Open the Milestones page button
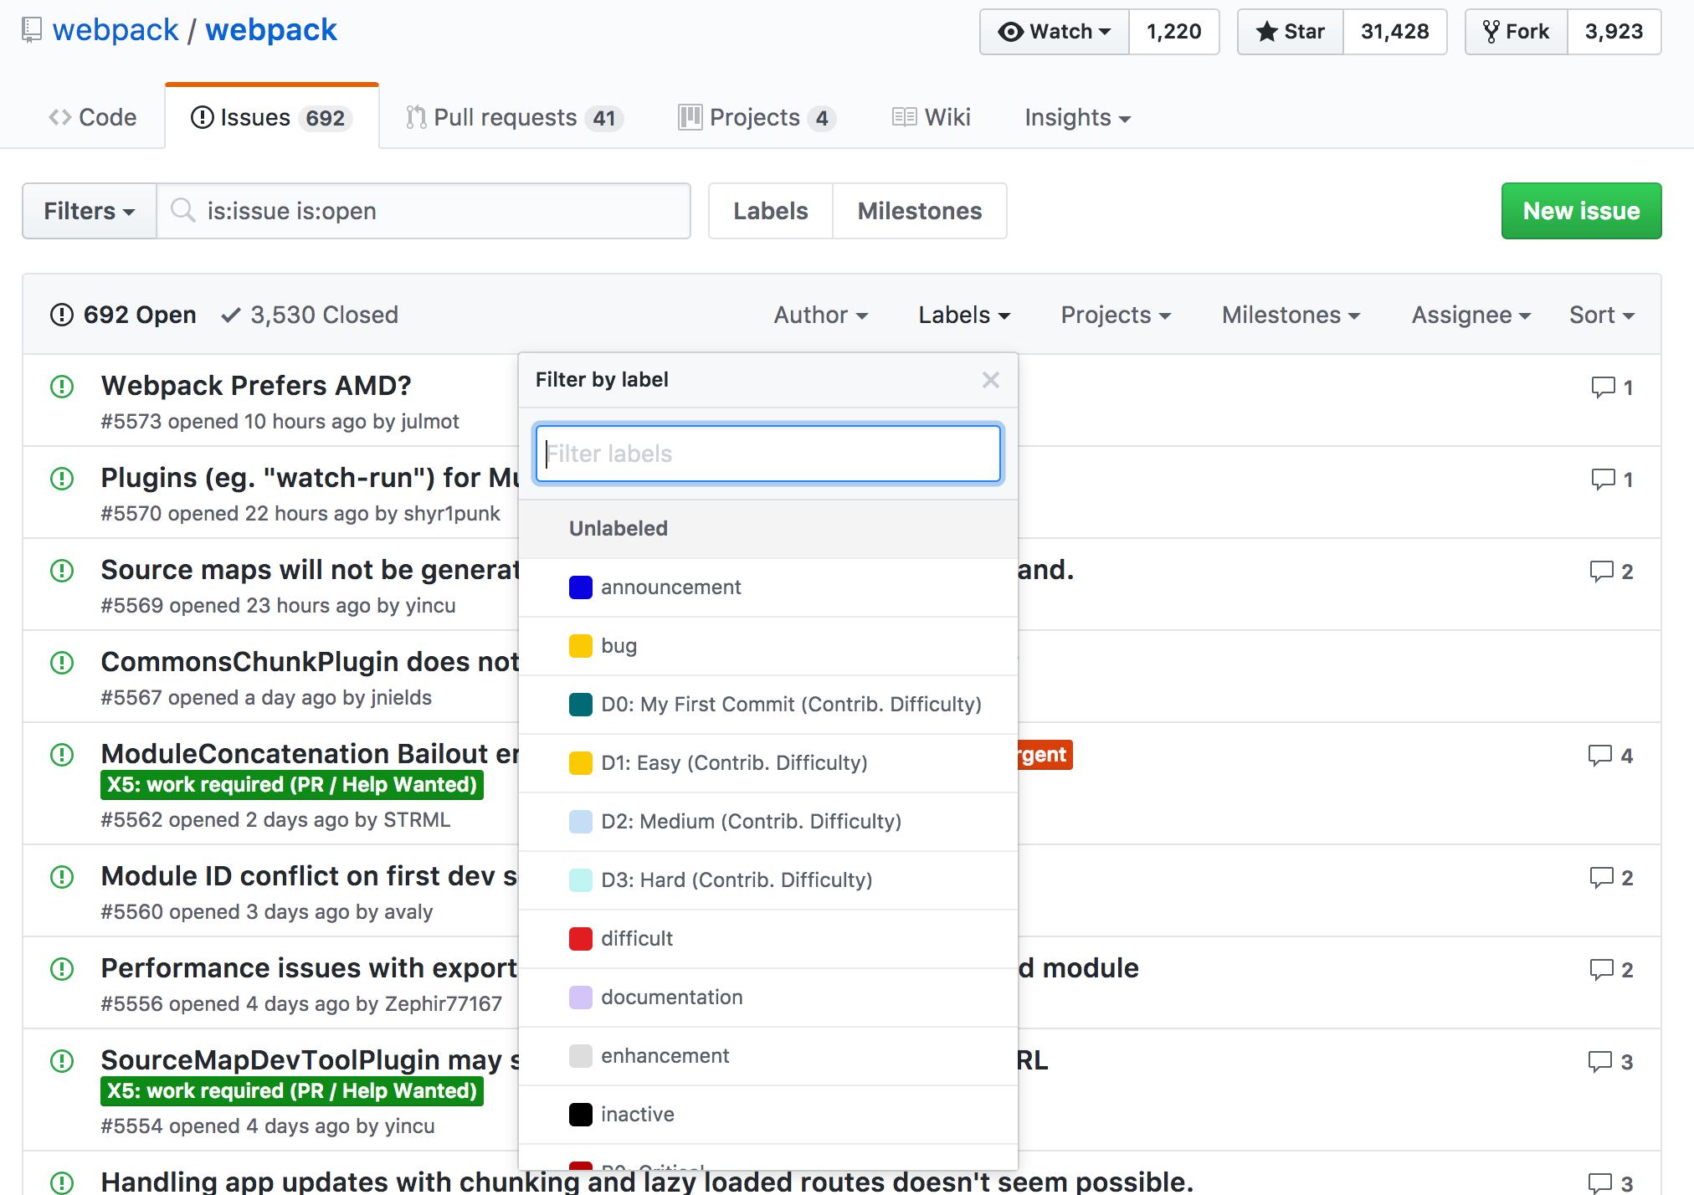The height and width of the screenshot is (1195, 1694). tap(920, 211)
